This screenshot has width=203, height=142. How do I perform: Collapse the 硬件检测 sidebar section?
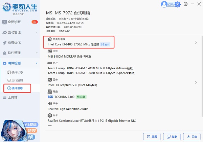tap(37, 63)
